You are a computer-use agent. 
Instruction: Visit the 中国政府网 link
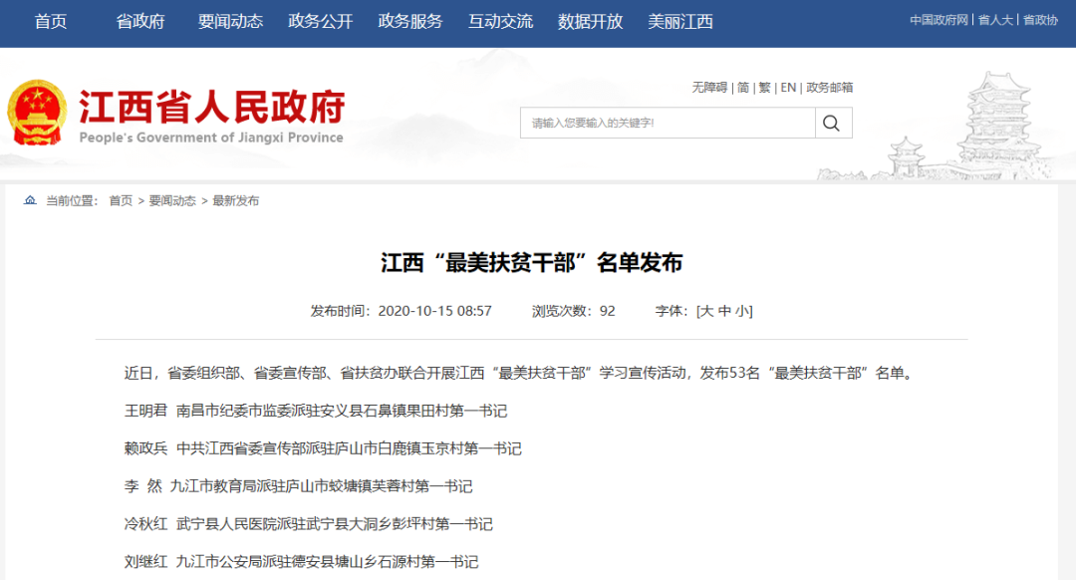click(x=939, y=20)
